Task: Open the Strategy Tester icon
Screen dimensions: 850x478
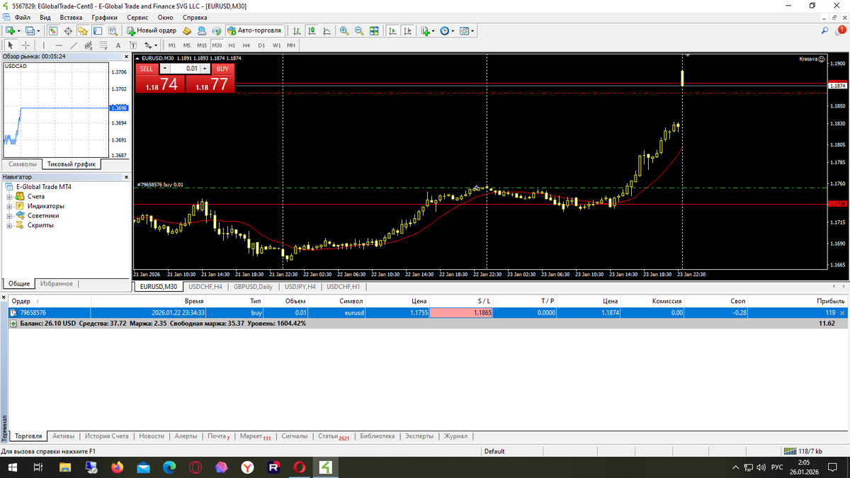Action: click(x=113, y=30)
